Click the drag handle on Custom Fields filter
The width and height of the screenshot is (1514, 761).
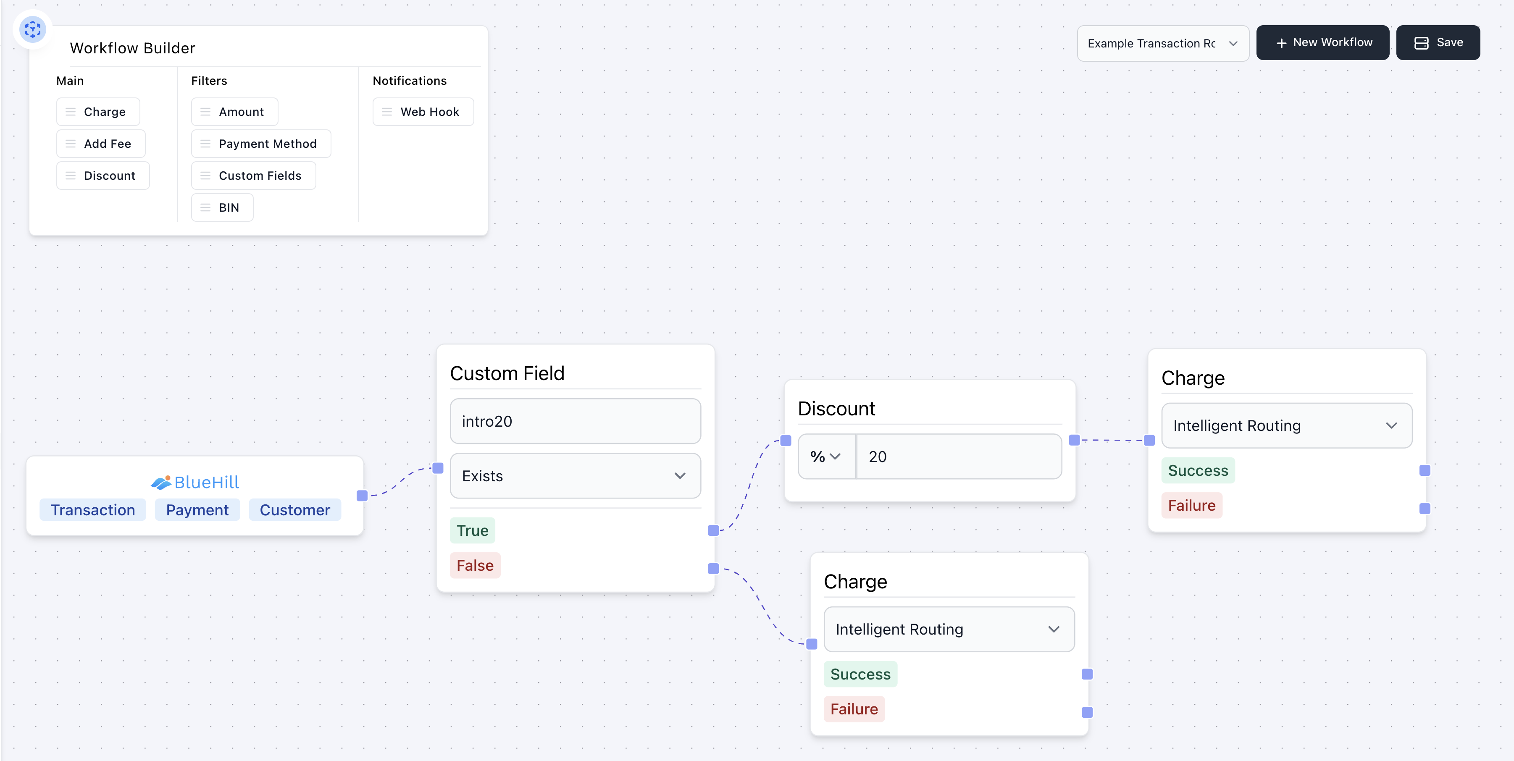[x=205, y=176]
